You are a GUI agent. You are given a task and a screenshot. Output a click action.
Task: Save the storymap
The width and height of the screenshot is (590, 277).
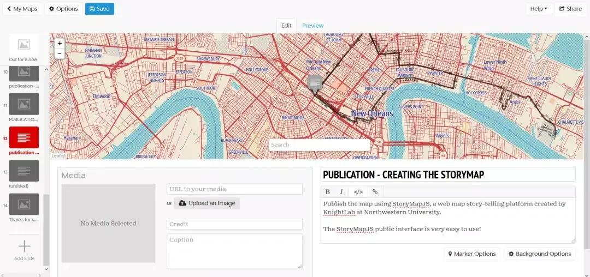click(99, 9)
